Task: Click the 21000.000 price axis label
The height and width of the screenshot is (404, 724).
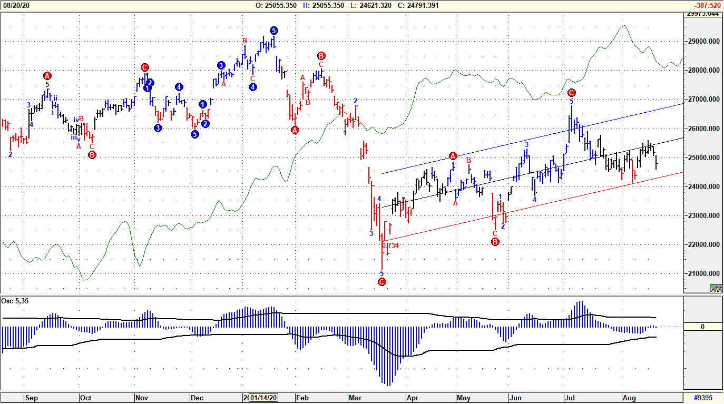Action: pyautogui.click(x=705, y=273)
